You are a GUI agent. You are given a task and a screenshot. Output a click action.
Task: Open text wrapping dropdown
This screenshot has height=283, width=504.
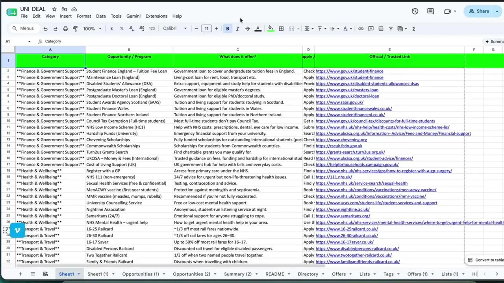coord(334,29)
